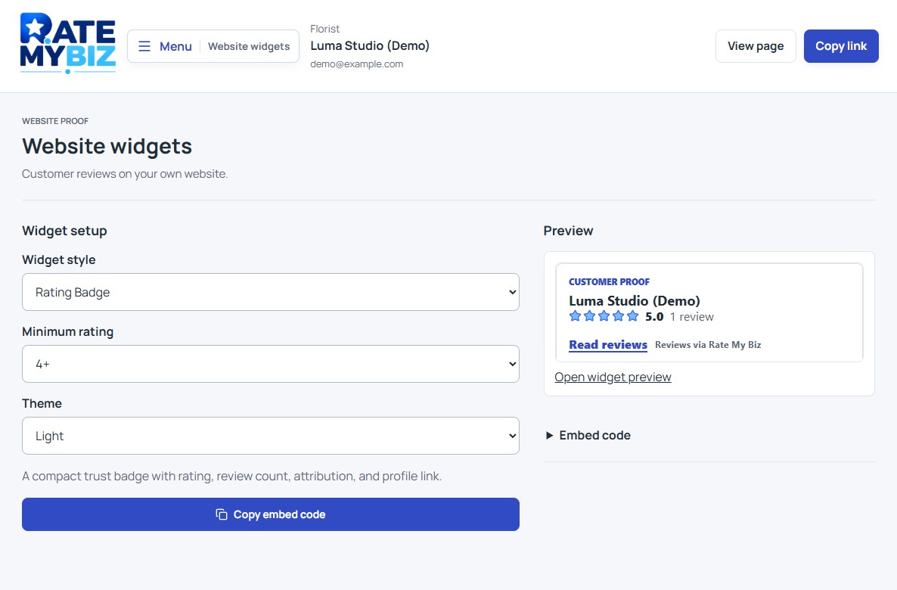Viewport: 897px width, 590px height.
Task: Click the Open widget preview link
Action: coord(613,377)
